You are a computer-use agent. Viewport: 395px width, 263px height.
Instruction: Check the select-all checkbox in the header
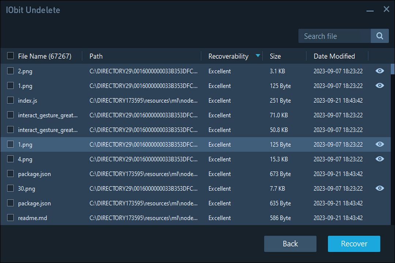(10, 56)
